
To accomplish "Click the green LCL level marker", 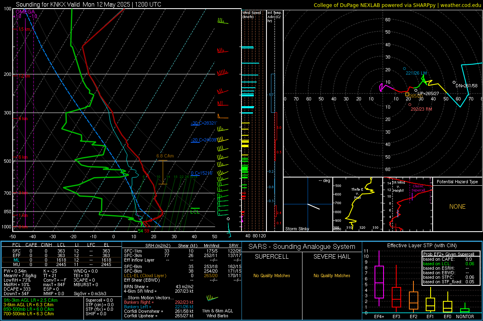I will (x=195, y=210).
